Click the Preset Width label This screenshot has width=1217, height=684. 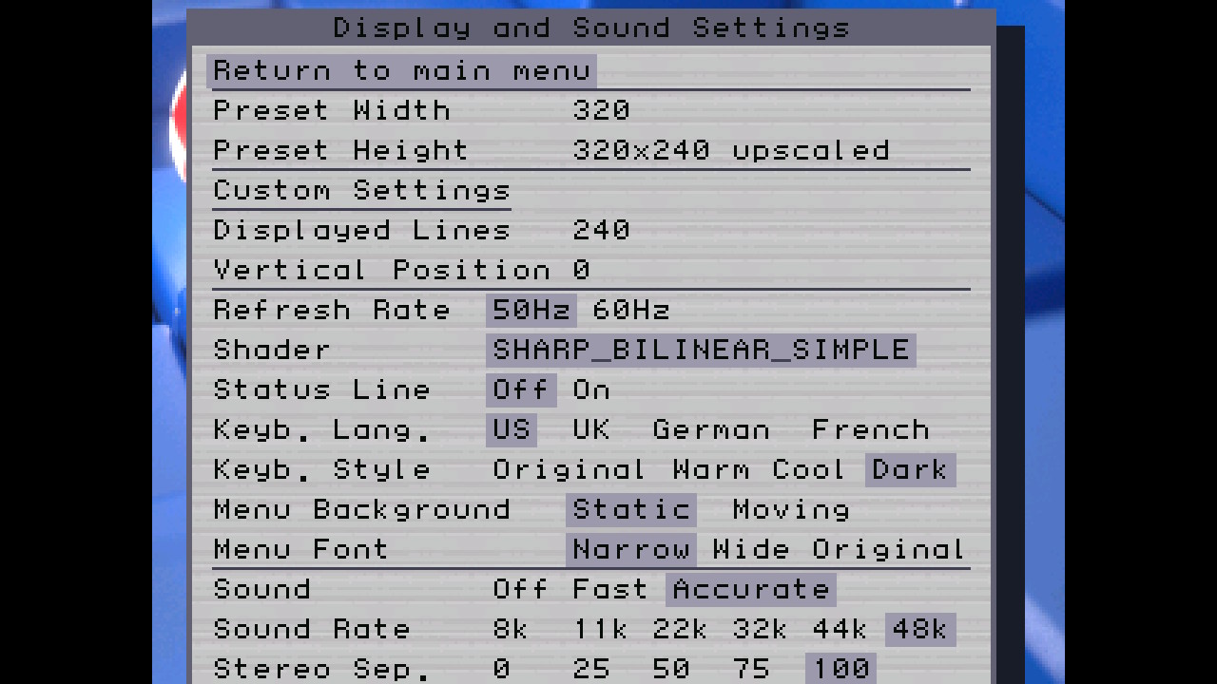coord(332,110)
